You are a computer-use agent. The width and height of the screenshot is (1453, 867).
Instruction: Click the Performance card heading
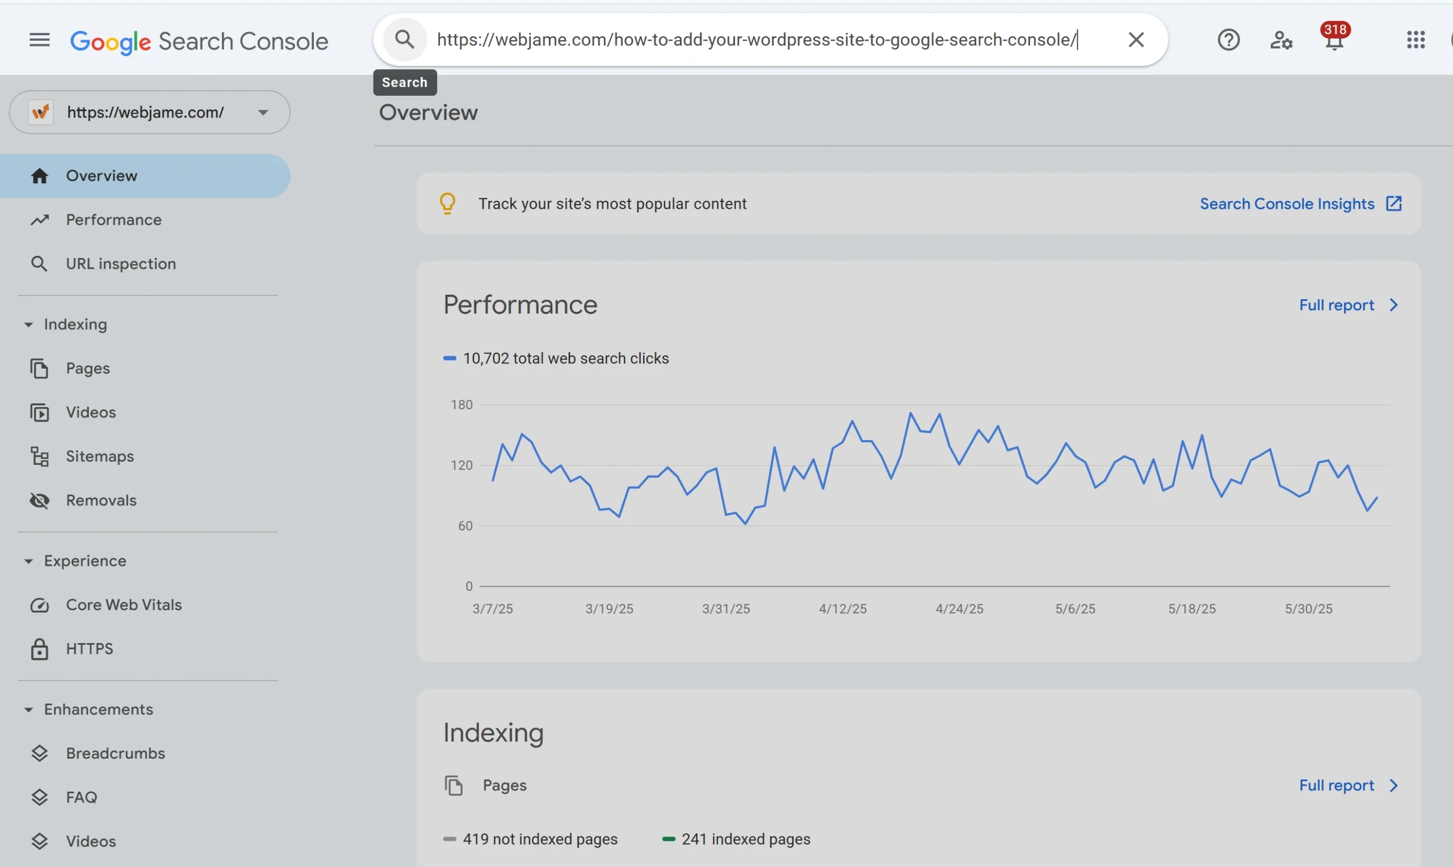pyautogui.click(x=520, y=304)
